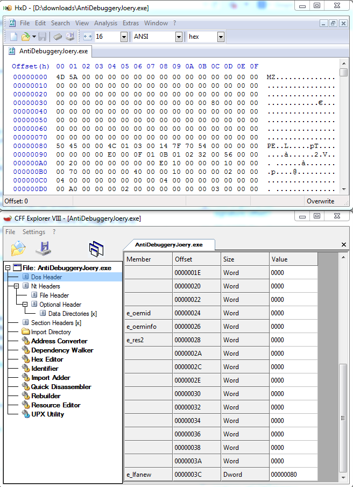Screen dimensions: 353x487
Task: Open Address Converter tool in CFF tree
Action: coord(59,341)
